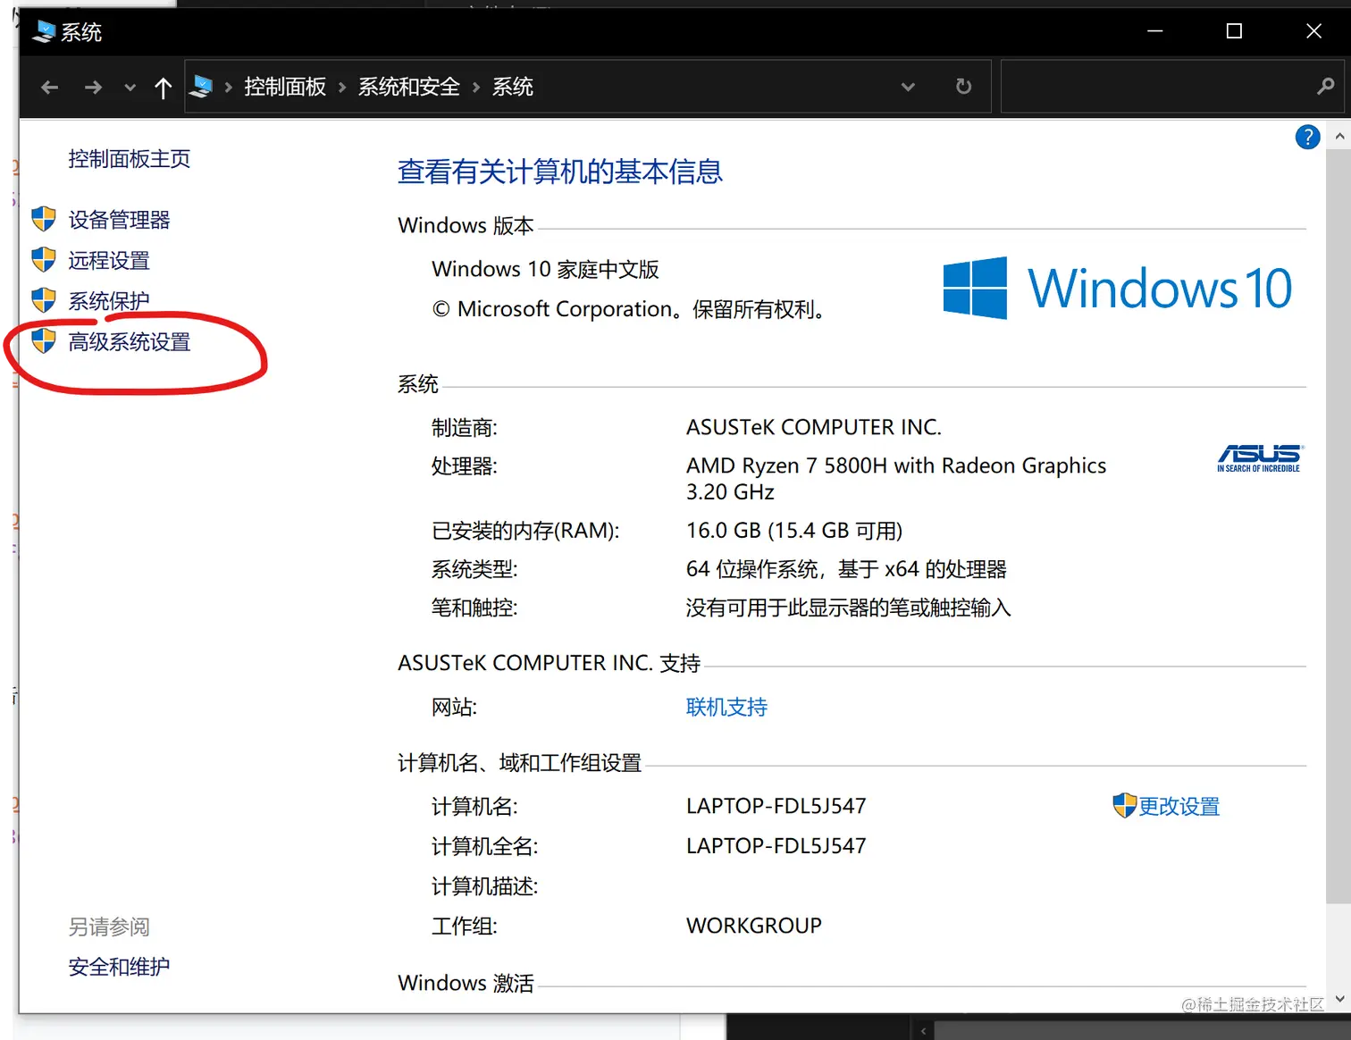Expand chevron after 系统和安全 breadcrumb
1351x1040 pixels.
(476, 88)
